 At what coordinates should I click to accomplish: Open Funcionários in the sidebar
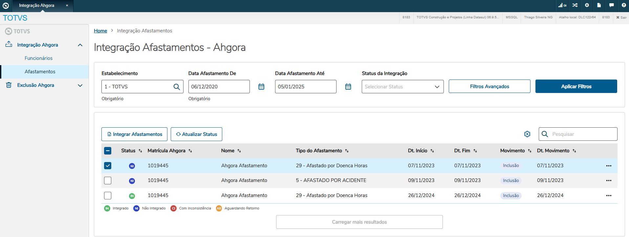tap(38, 58)
